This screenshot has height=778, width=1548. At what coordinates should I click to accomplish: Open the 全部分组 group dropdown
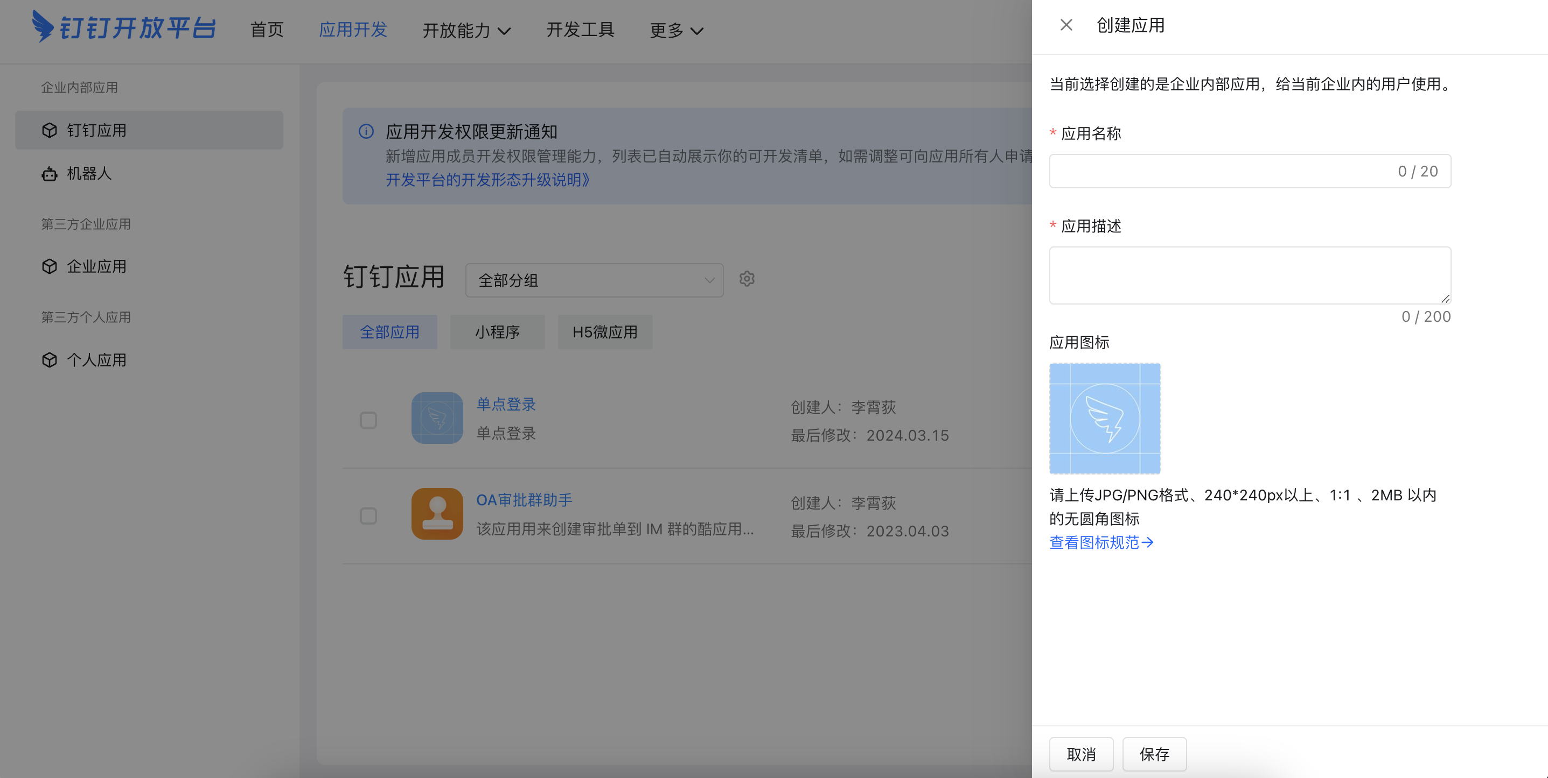pyautogui.click(x=594, y=280)
